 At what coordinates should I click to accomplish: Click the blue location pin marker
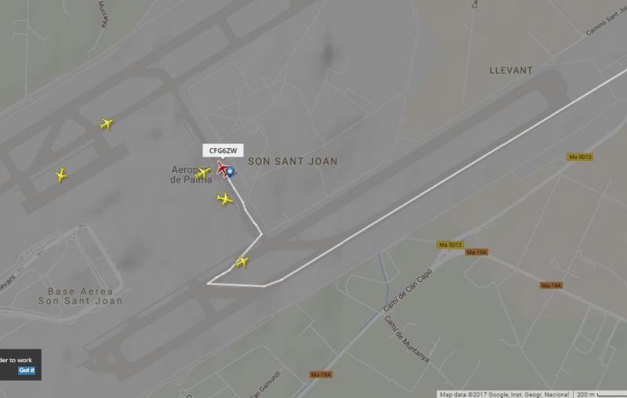tap(230, 172)
